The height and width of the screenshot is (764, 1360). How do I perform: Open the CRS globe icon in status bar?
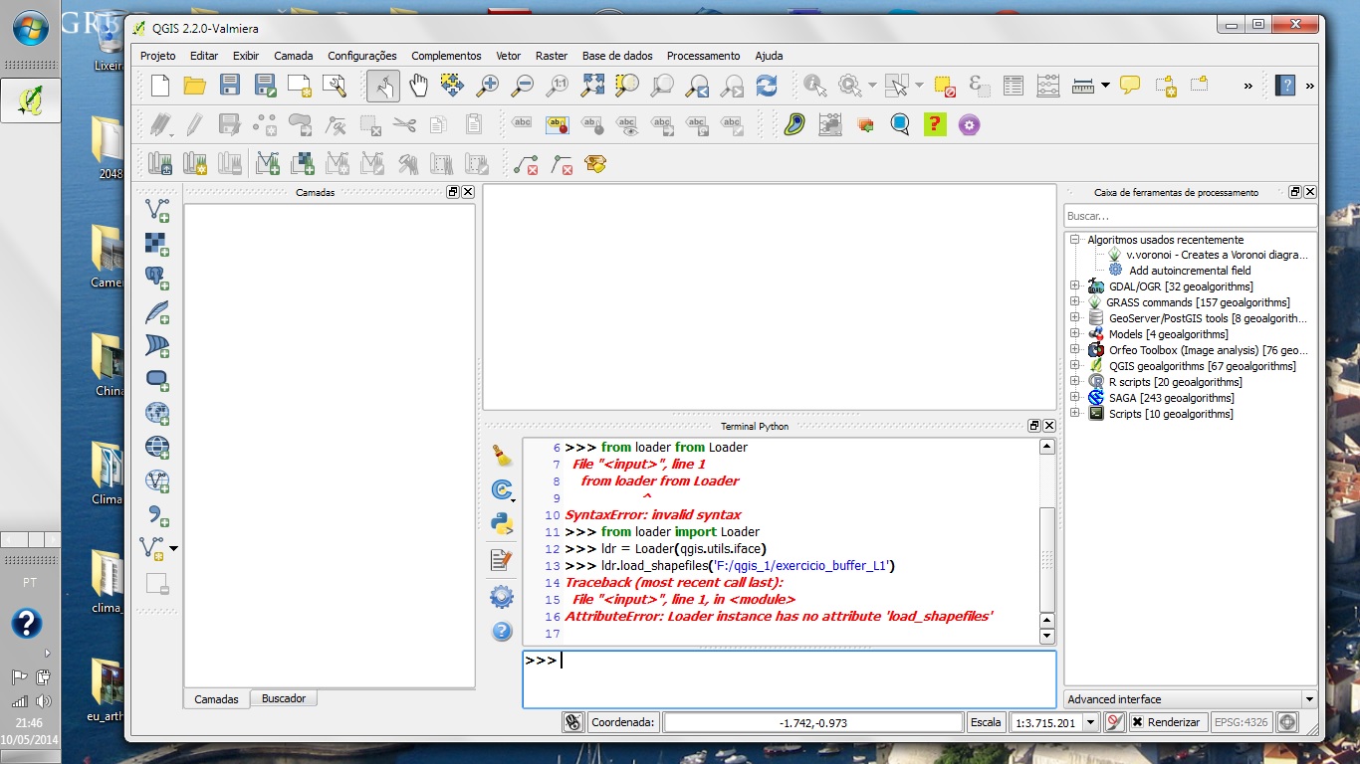[1288, 722]
